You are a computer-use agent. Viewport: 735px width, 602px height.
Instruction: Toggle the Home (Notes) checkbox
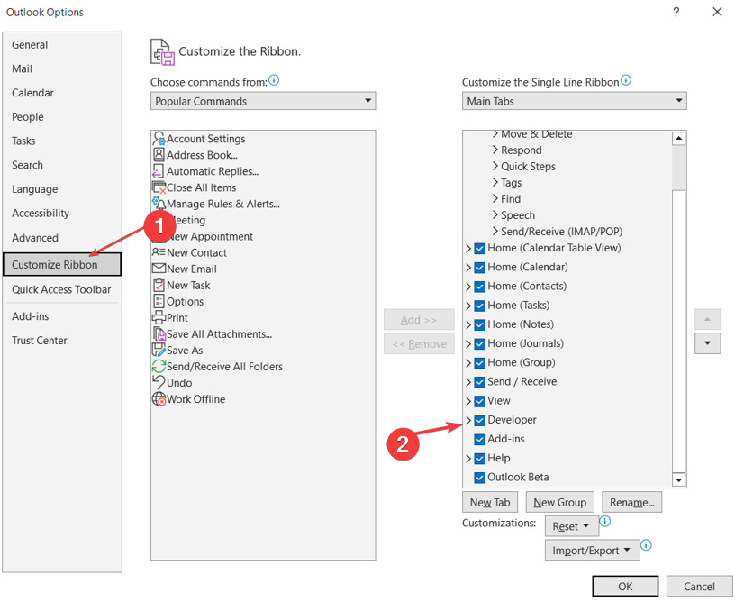(479, 324)
